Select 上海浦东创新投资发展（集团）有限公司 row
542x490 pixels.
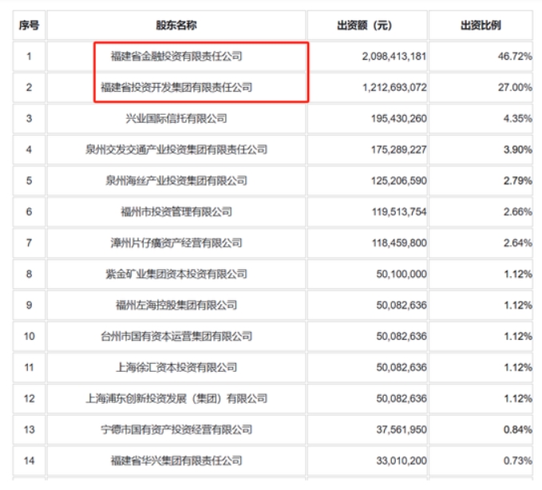[x=176, y=398]
